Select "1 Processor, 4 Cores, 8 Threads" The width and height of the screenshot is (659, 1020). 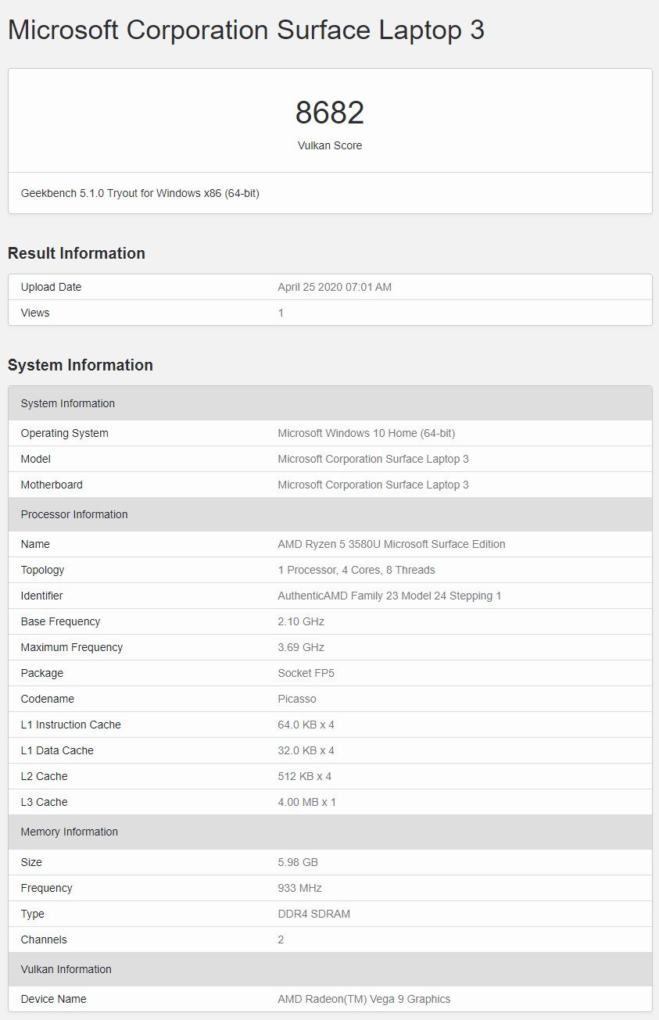pyautogui.click(x=356, y=570)
